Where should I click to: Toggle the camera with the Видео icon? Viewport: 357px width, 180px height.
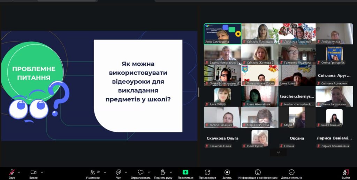pyautogui.click(x=33, y=172)
